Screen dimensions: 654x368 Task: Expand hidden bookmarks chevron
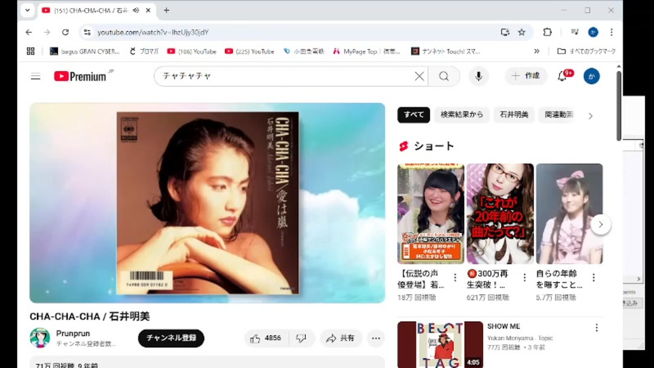coord(537,51)
